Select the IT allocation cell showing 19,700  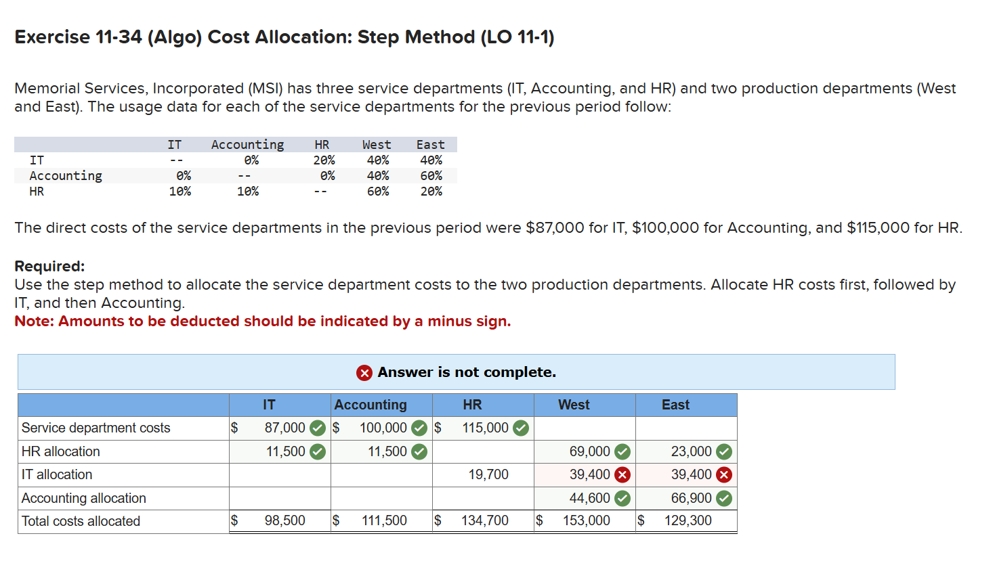tap(483, 474)
